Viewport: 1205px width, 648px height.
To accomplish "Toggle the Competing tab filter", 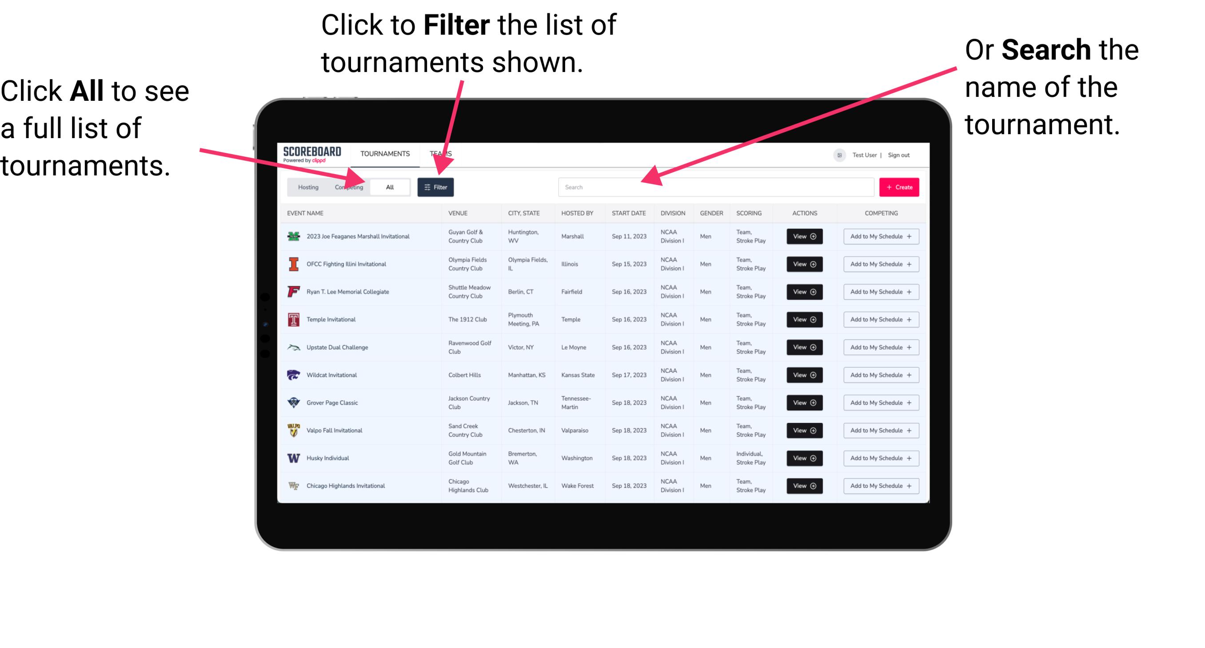I will pyautogui.click(x=348, y=187).
